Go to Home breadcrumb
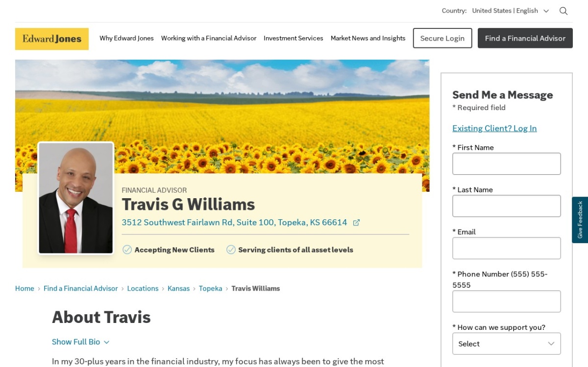The image size is (588, 367). [24, 289]
